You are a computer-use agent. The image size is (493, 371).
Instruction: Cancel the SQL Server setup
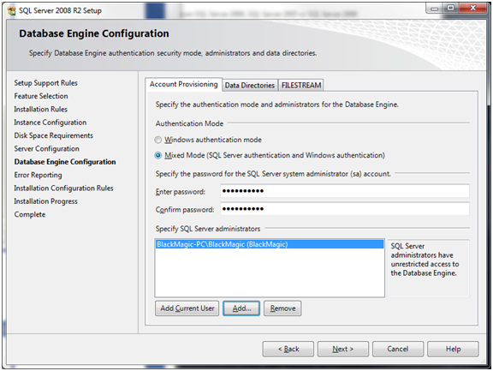[x=398, y=349]
